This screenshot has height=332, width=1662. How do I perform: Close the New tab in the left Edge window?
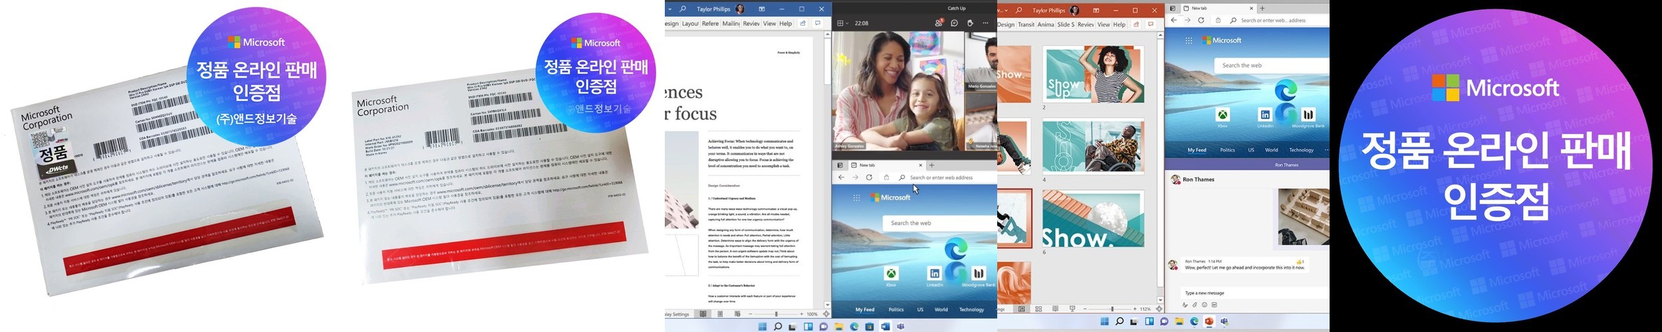pyautogui.click(x=921, y=165)
